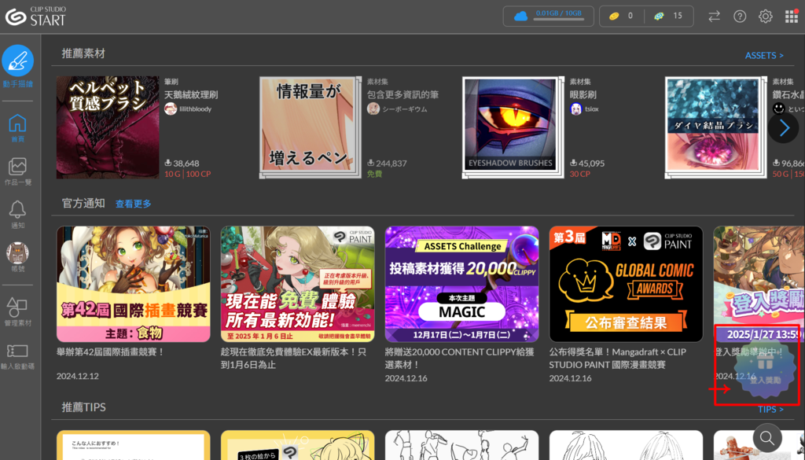Click the 官方通知 section heading
Image resolution: width=805 pixels, height=460 pixels.
83,204
